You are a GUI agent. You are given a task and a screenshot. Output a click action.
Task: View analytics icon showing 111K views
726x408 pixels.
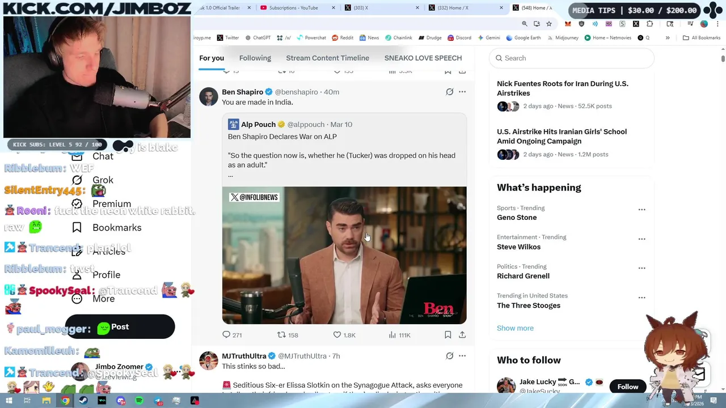pos(392,335)
